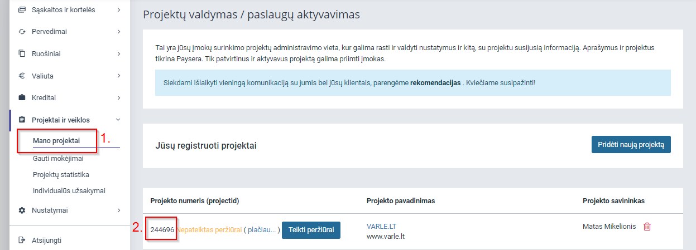Expand the Sąskaitos ir kortelės chevron
696x250 pixels.
click(119, 10)
